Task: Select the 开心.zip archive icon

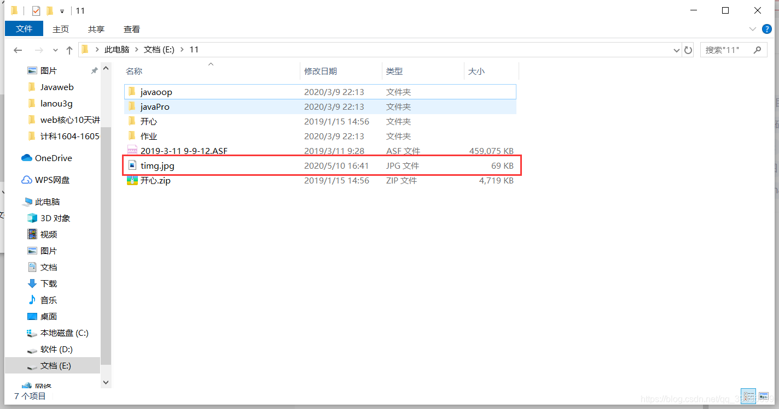Action: point(132,180)
